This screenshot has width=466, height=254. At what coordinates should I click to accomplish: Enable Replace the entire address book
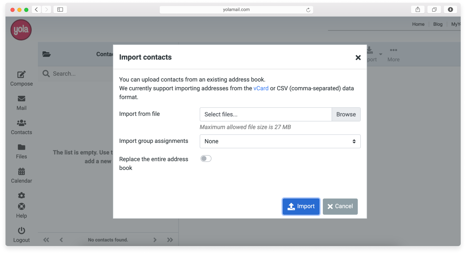tap(206, 158)
